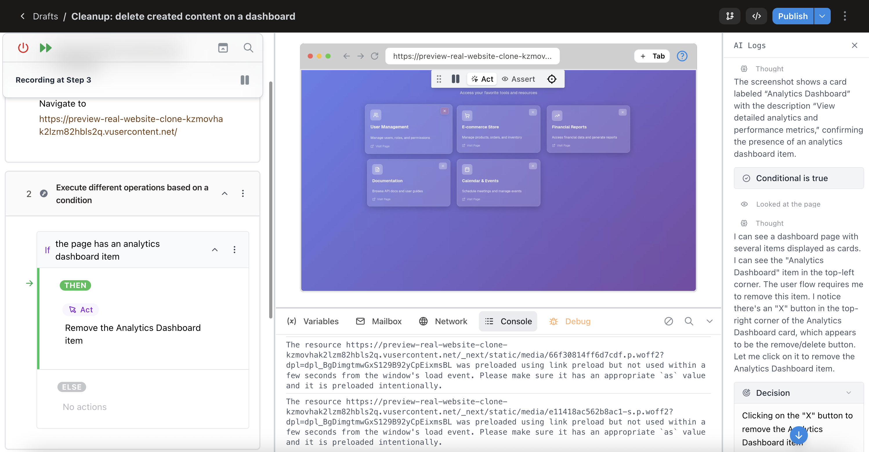
Task: Open If condition three-dot menu
Action: [x=234, y=250]
